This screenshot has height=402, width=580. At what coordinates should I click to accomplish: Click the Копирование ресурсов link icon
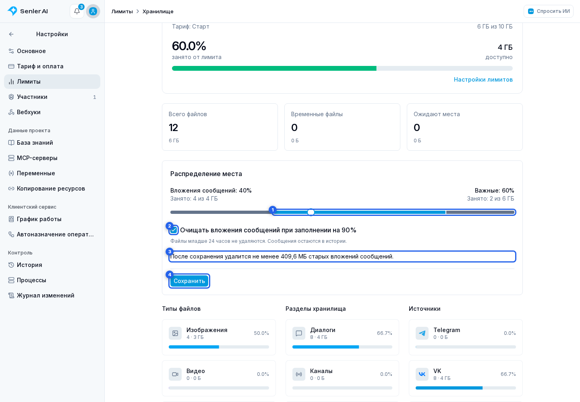point(11,189)
